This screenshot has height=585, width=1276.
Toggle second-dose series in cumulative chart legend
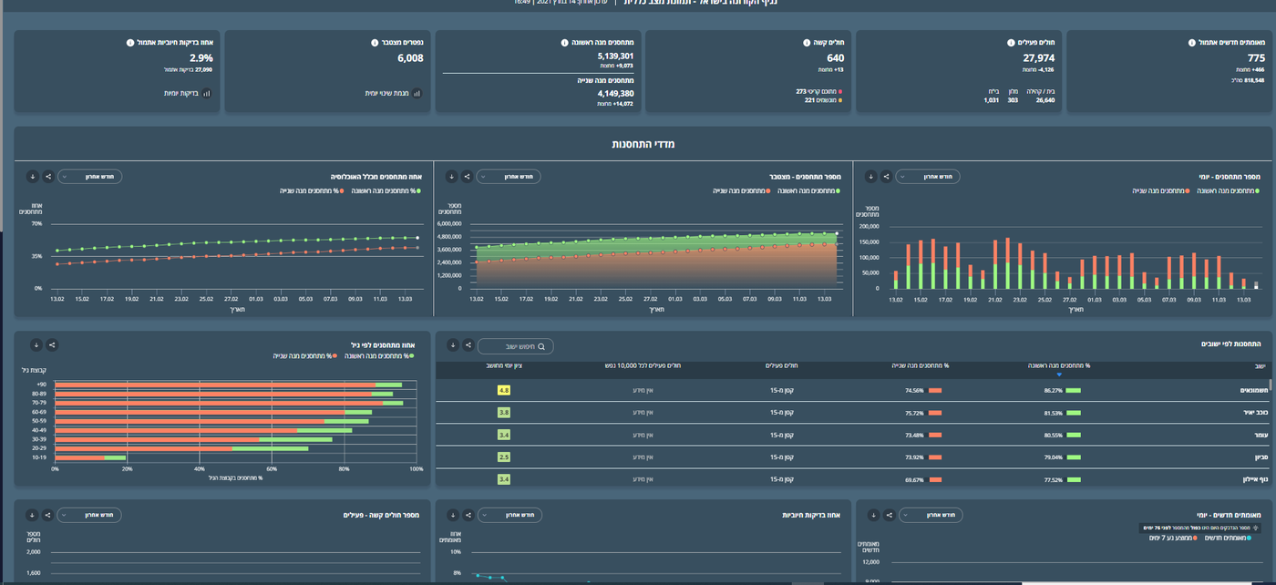[x=740, y=190]
